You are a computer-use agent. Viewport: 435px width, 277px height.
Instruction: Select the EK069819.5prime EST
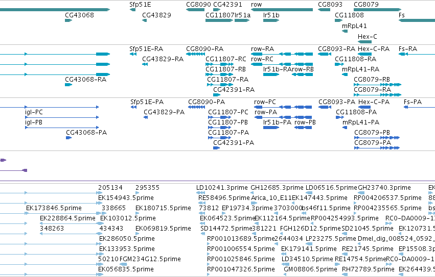137,234
